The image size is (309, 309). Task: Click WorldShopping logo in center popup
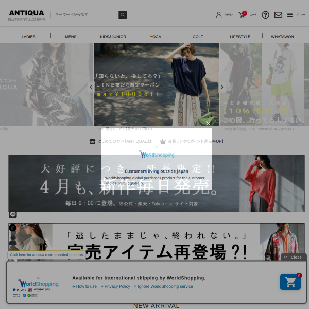(157, 154)
